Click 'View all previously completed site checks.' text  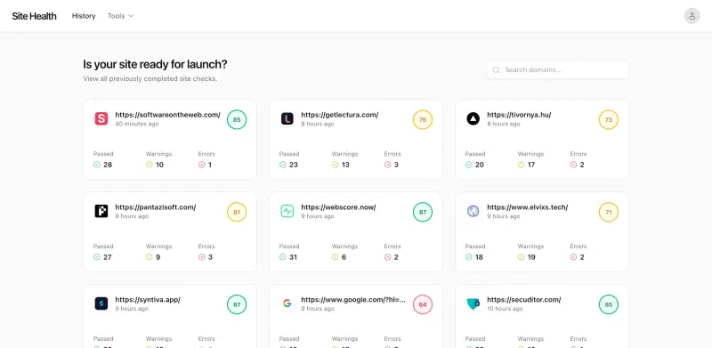pyautogui.click(x=150, y=78)
